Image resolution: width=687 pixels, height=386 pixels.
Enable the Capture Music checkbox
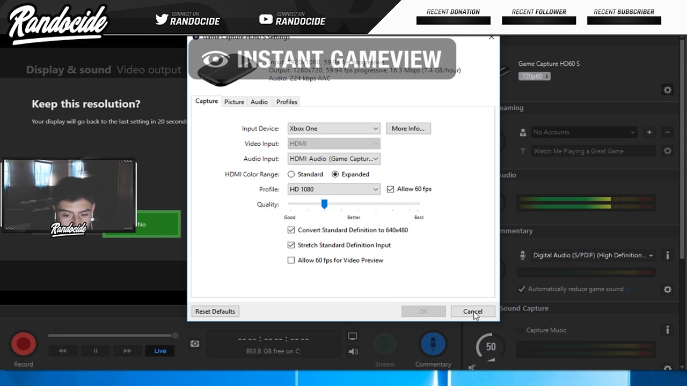click(x=520, y=330)
